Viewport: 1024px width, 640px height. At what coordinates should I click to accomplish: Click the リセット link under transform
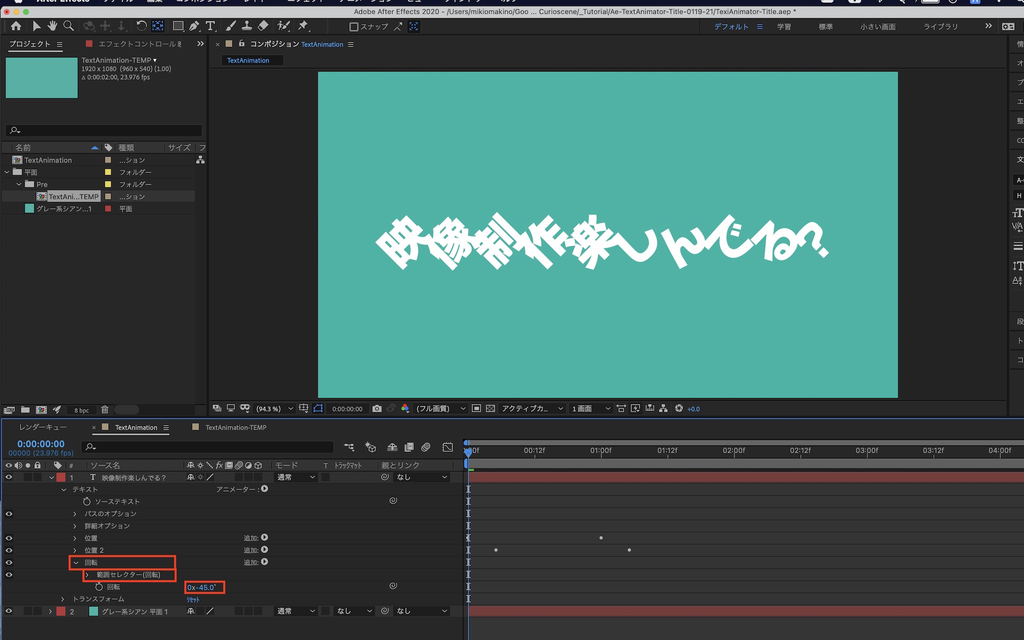click(193, 600)
